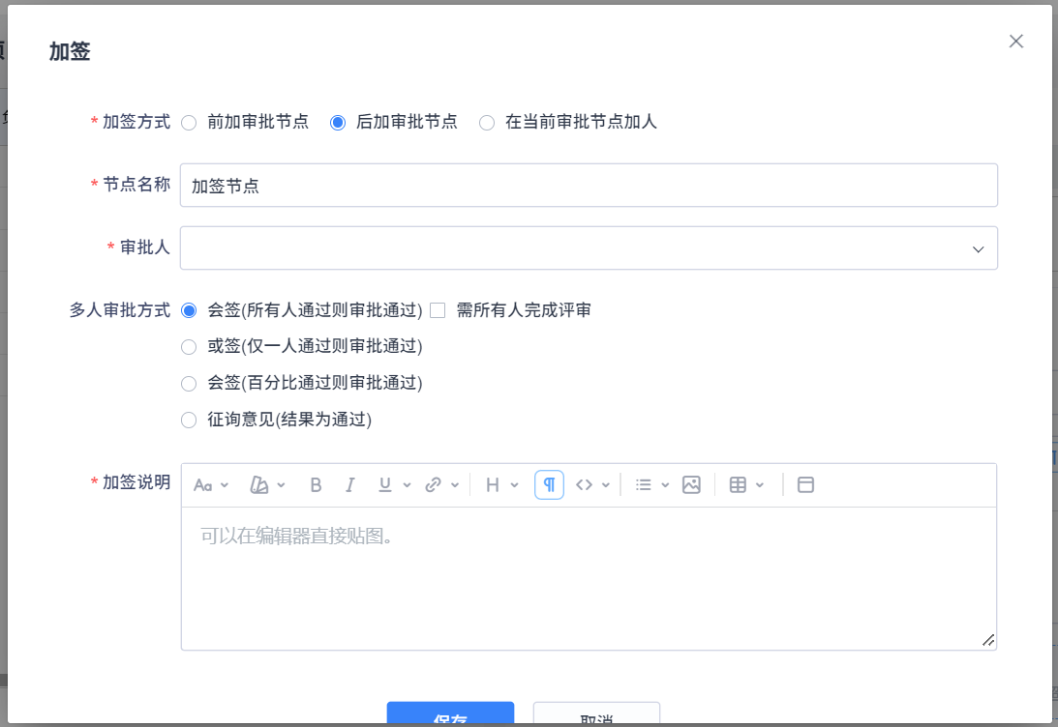
Task: Click the Bold formatting icon
Action: pyautogui.click(x=316, y=485)
